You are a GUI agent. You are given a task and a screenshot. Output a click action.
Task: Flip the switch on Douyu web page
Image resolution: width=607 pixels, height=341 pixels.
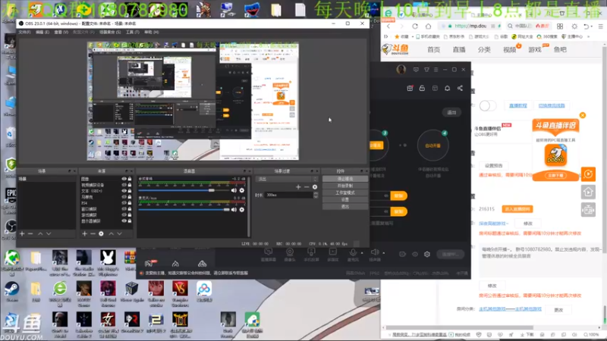(x=487, y=105)
